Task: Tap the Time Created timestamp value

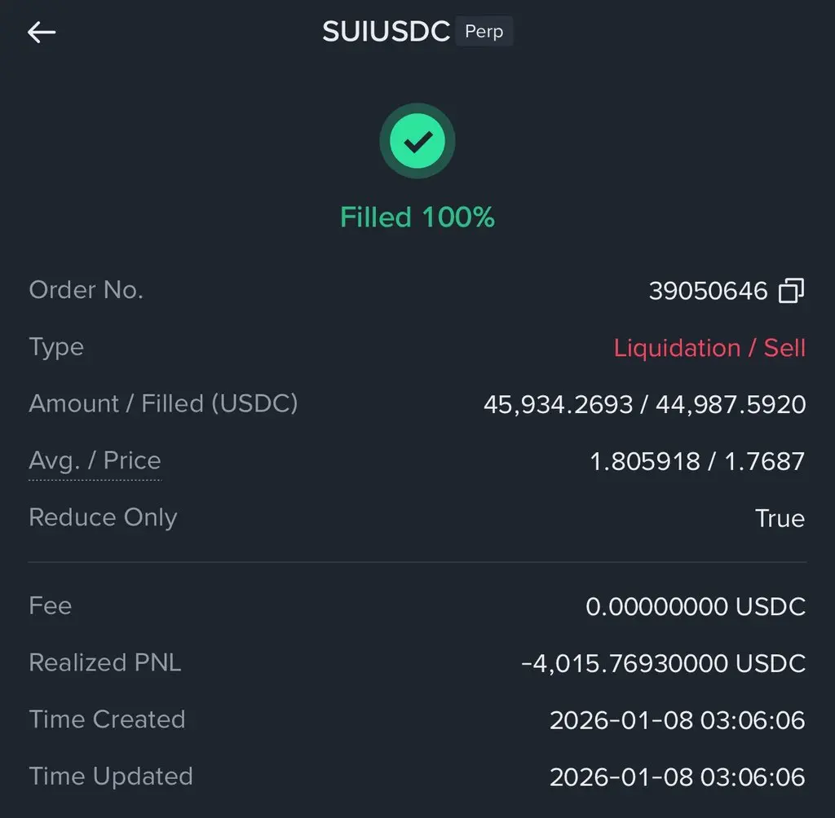Action: tap(678, 720)
